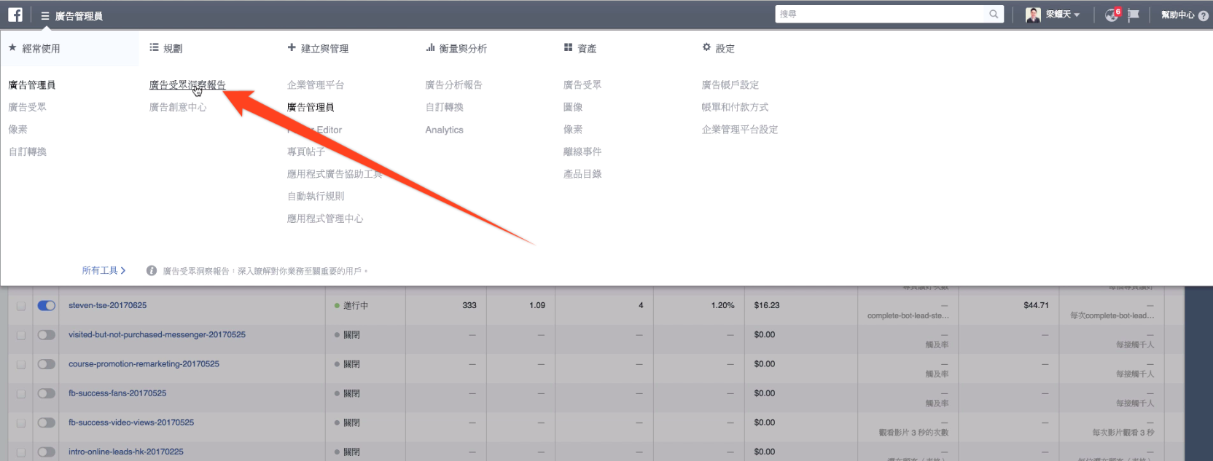The width and height of the screenshot is (1213, 461).
Task: Check the box for fb-success-fans-20170525 row
Action: (x=20, y=393)
